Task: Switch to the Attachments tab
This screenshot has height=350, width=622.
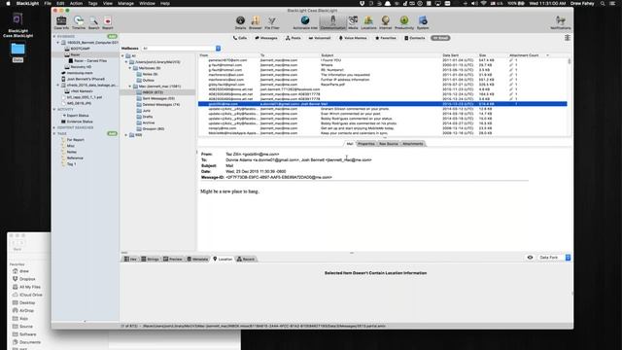Action: tap(413, 144)
